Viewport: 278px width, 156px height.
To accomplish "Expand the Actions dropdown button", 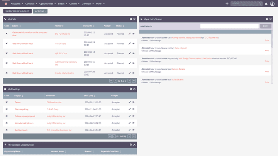I will (40, 11).
